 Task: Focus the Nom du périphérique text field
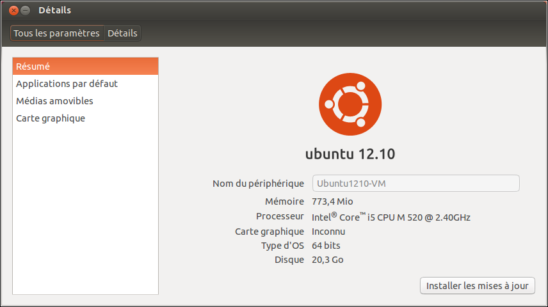[415, 184]
